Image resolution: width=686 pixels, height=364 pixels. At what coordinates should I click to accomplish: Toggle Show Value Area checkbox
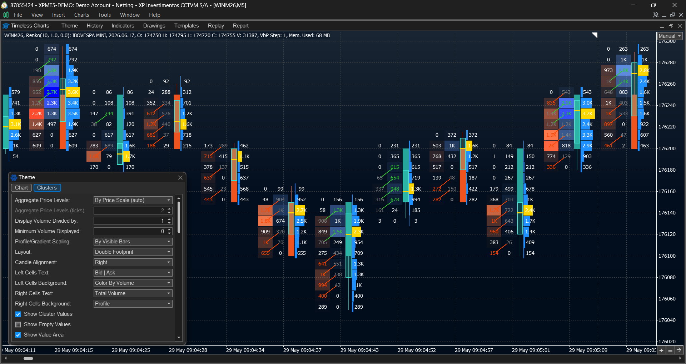18,335
